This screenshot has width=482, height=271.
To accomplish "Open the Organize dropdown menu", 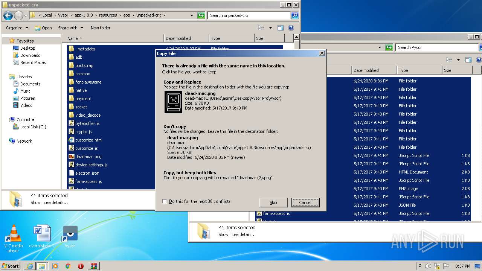I will tap(17, 28).
